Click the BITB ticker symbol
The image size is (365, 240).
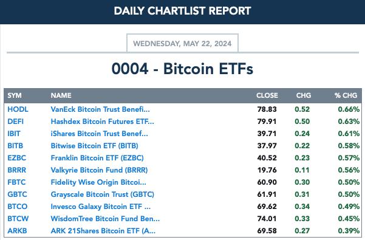tap(15, 146)
